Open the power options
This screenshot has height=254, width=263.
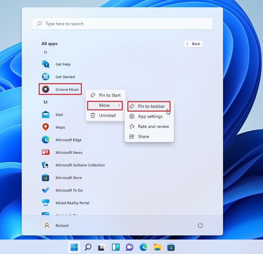point(200,225)
